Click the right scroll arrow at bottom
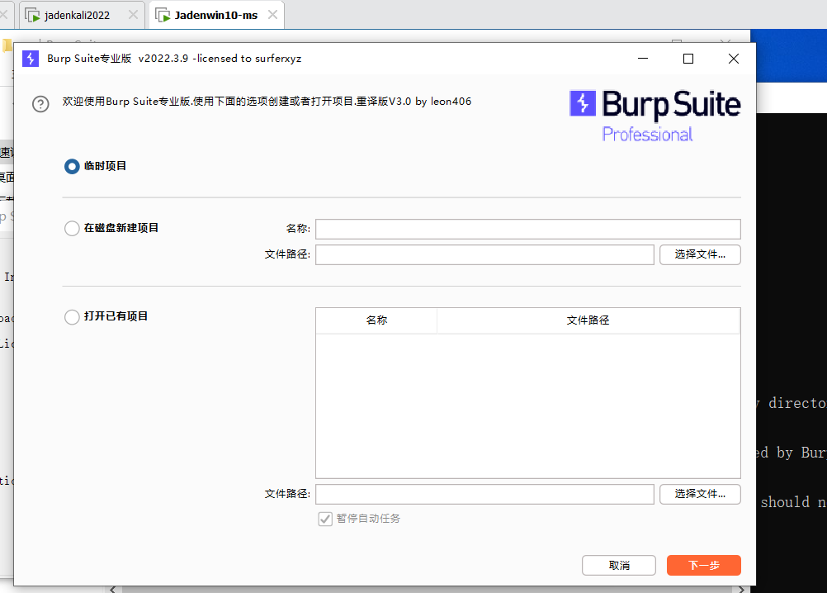The width and height of the screenshot is (827, 593). pyautogui.click(x=741, y=590)
